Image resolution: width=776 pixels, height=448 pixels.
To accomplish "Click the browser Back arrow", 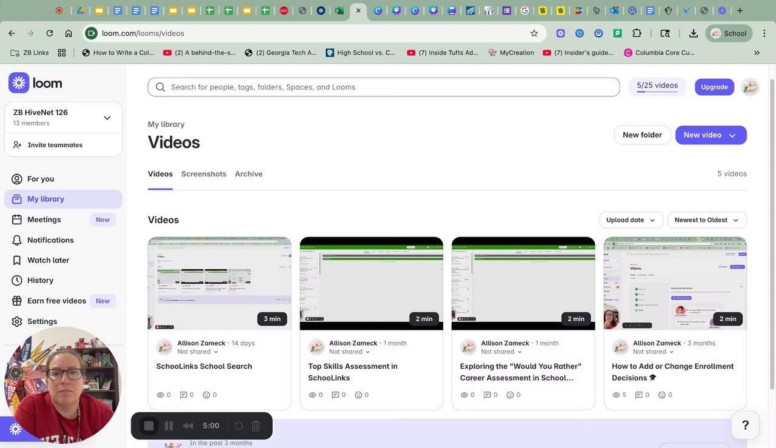I will coord(12,33).
